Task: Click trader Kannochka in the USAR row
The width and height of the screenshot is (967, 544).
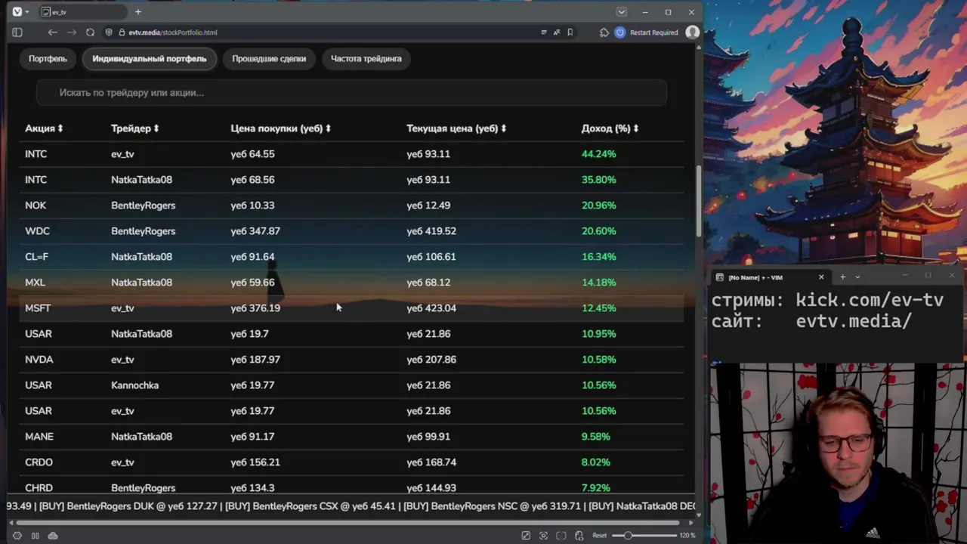Action: point(134,385)
